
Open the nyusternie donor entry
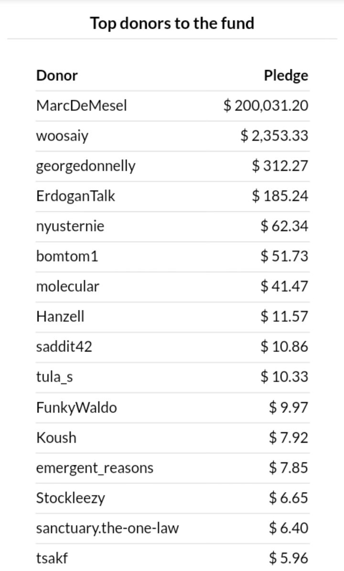tap(70, 226)
